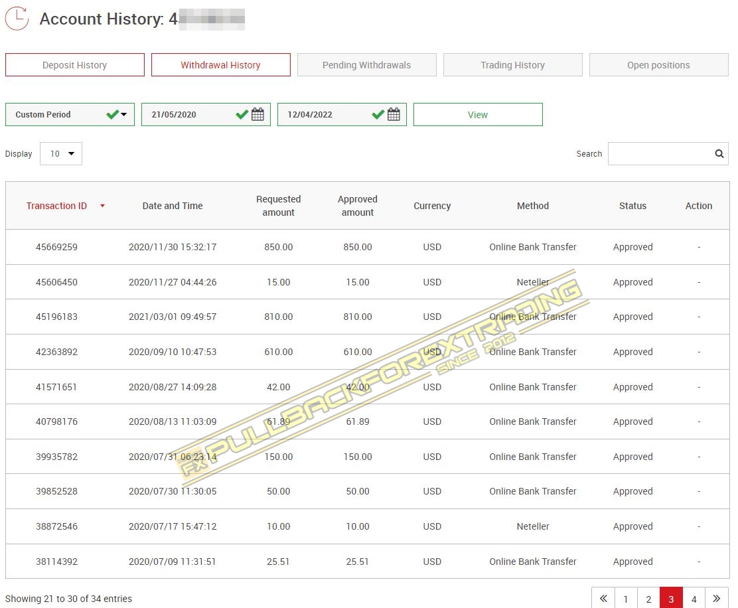The width and height of the screenshot is (738, 608).
Task: Open the Pending Withdrawals tab
Action: tap(366, 65)
